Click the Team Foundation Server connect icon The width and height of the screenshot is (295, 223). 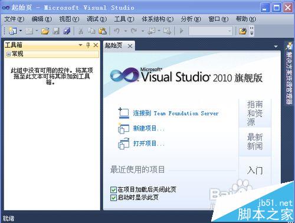124,113
